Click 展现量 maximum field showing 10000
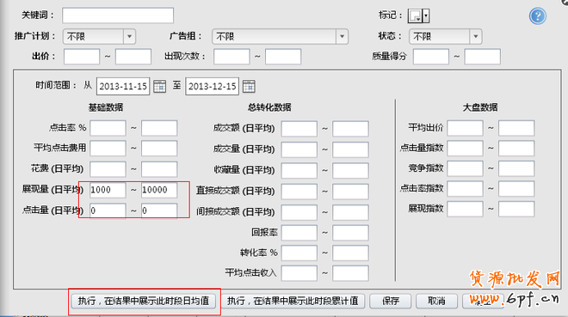568x317 pixels. point(159,190)
